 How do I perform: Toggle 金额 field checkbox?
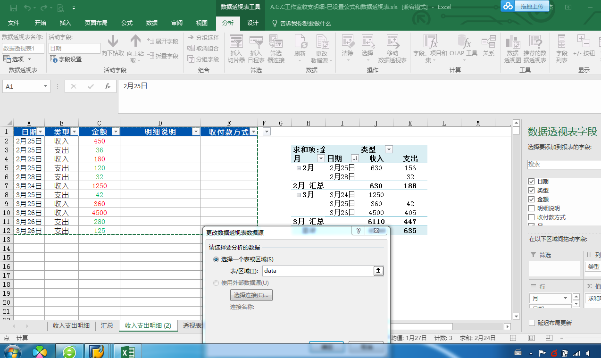click(x=532, y=200)
